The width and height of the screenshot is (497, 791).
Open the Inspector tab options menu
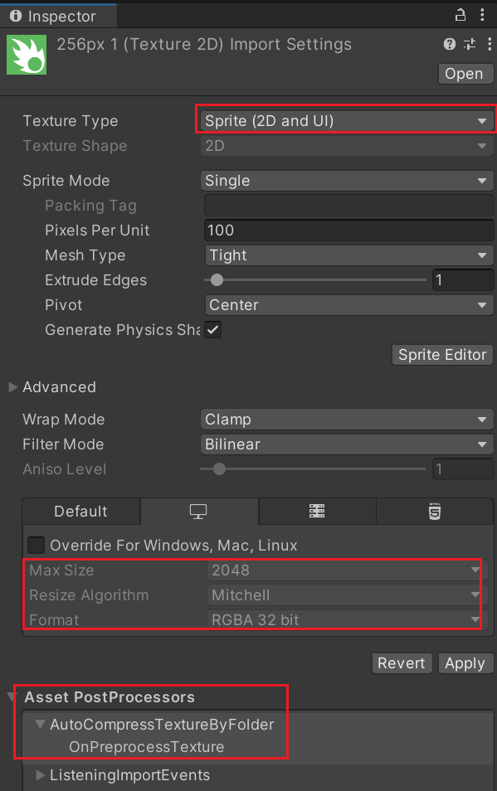point(482,15)
